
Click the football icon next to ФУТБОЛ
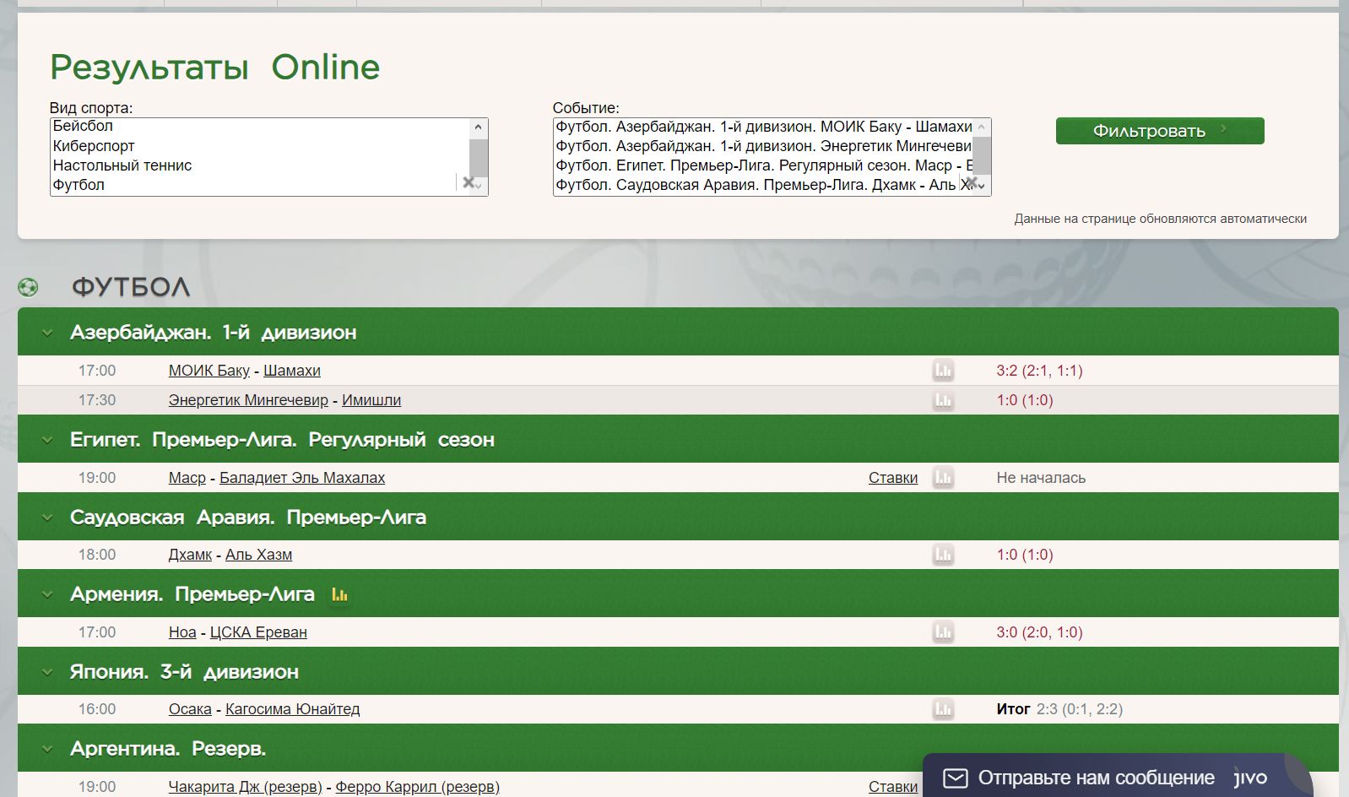click(x=28, y=288)
